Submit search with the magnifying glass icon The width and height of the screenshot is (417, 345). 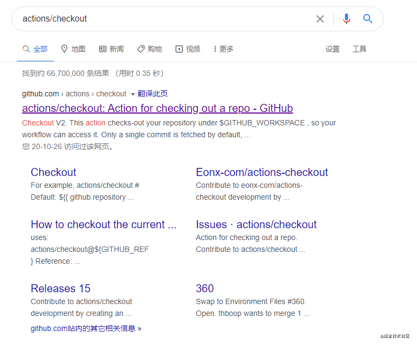click(x=367, y=19)
